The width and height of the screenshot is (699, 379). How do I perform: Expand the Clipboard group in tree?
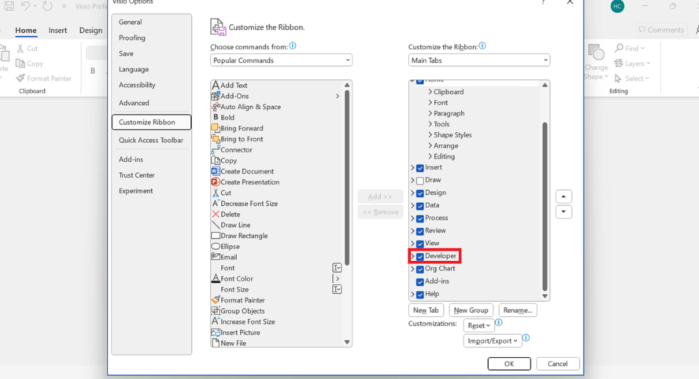(430, 92)
